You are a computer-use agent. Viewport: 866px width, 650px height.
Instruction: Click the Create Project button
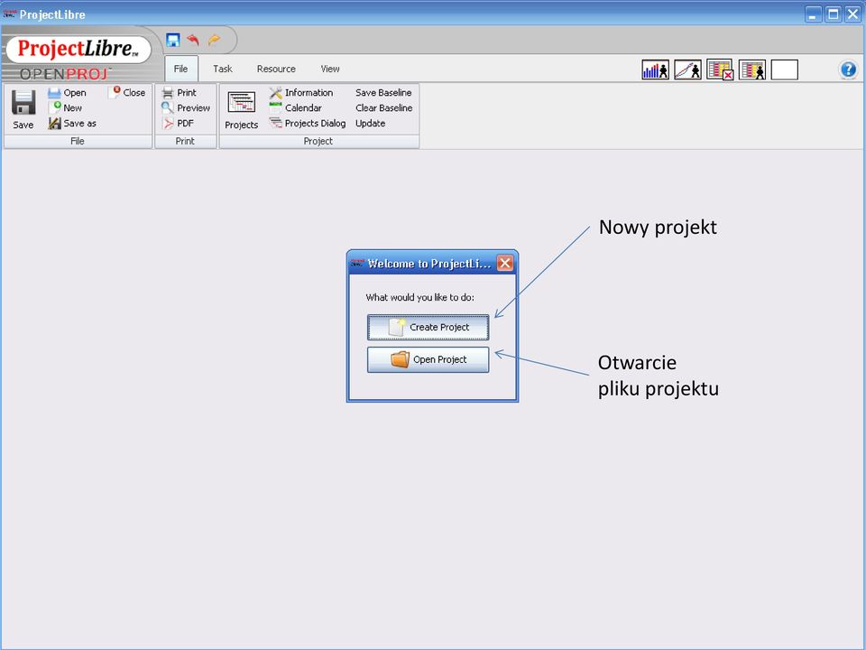[428, 327]
